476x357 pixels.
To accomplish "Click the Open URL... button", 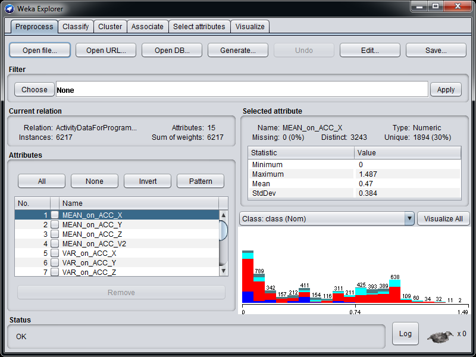I will tap(106, 50).
